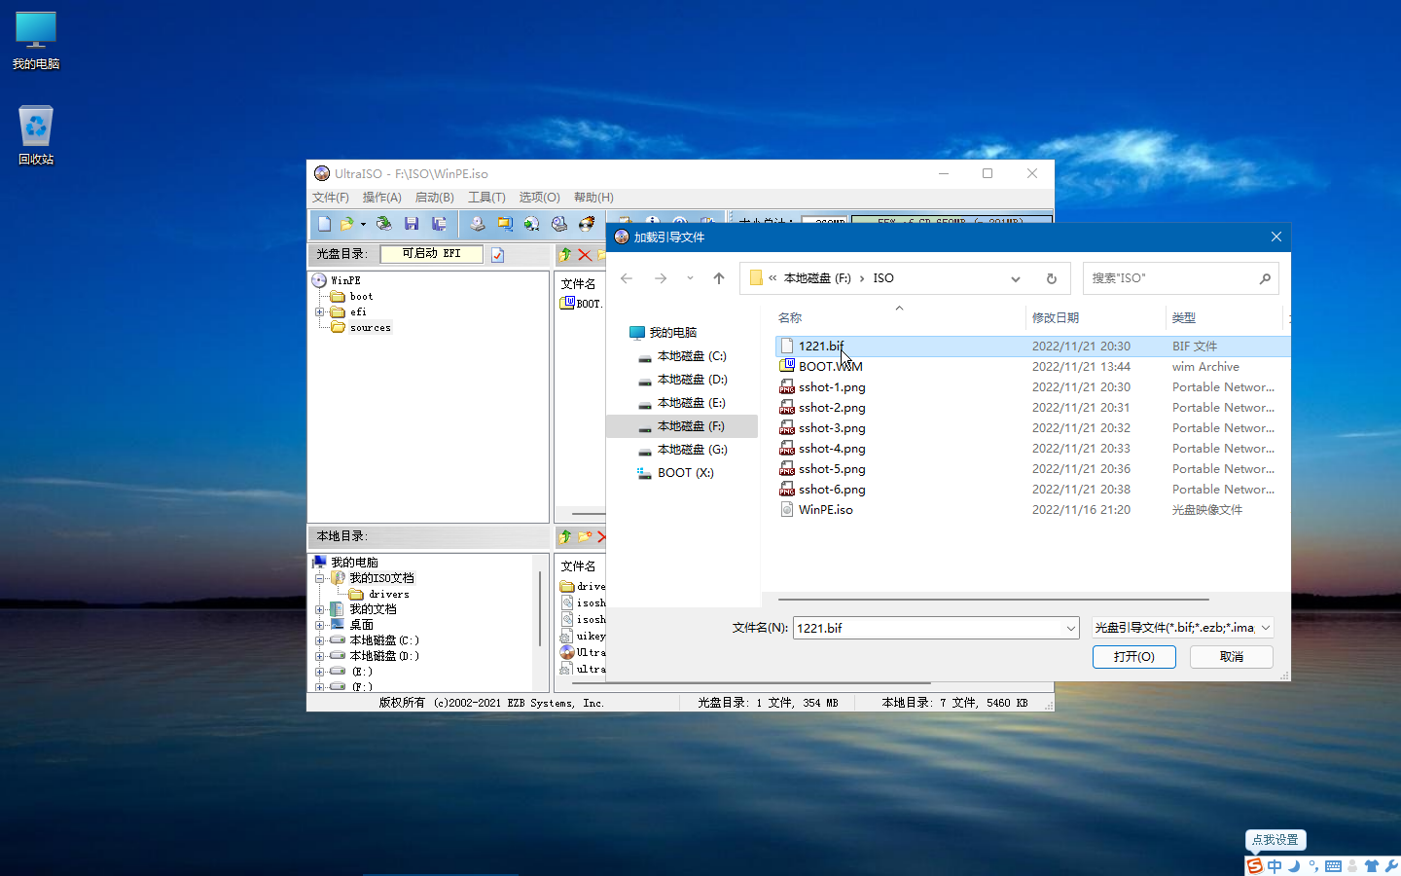Click Back arrow in file dialog
The width and height of the screenshot is (1401, 876).
627,278
